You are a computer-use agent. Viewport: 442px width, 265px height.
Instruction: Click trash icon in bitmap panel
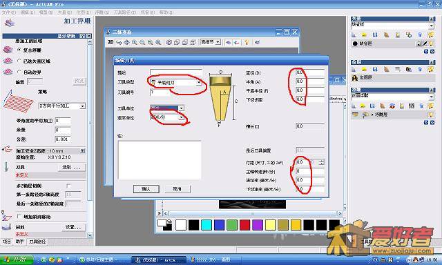point(420,69)
